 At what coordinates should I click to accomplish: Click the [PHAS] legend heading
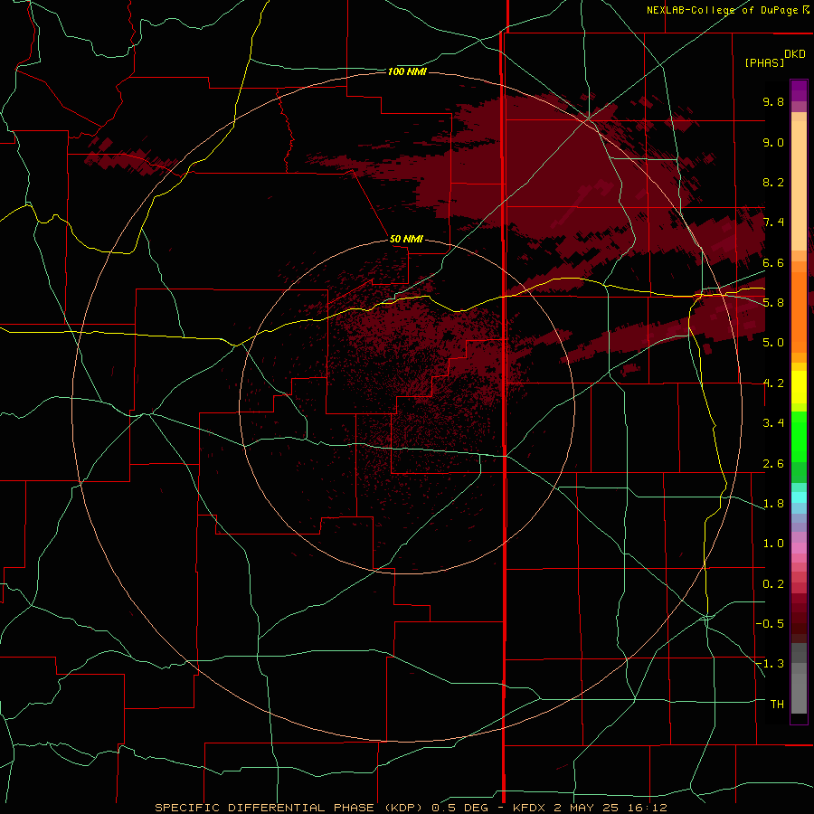tap(764, 62)
